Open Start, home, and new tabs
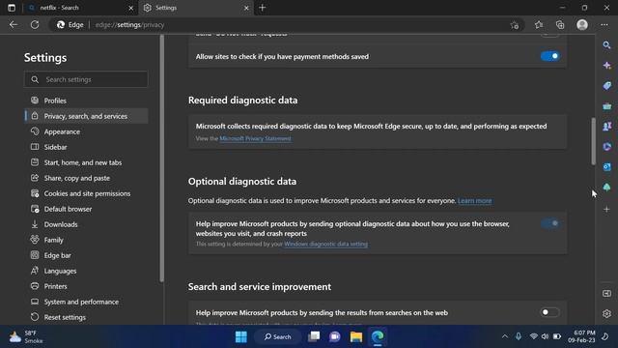Image resolution: width=618 pixels, height=348 pixels. pos(86,162)
